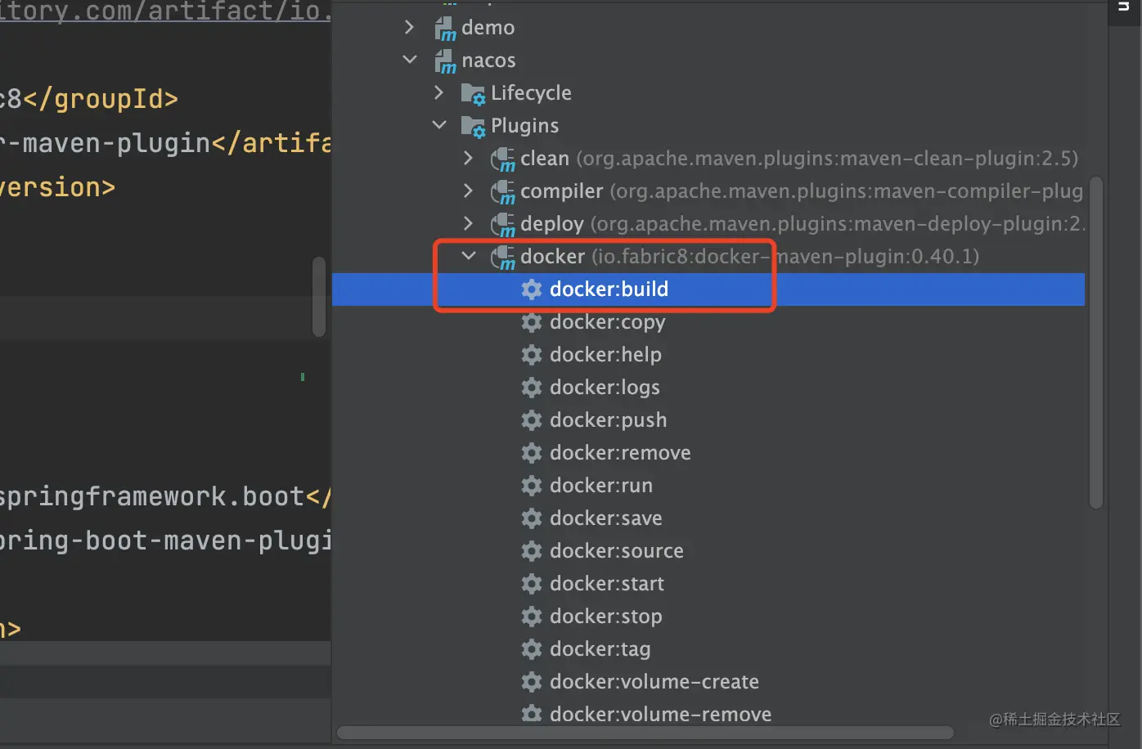Collapse the nacos Maven module

point(410,60)
